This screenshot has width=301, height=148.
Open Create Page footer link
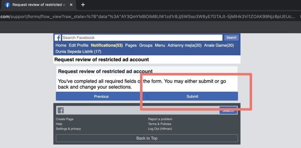64,119
